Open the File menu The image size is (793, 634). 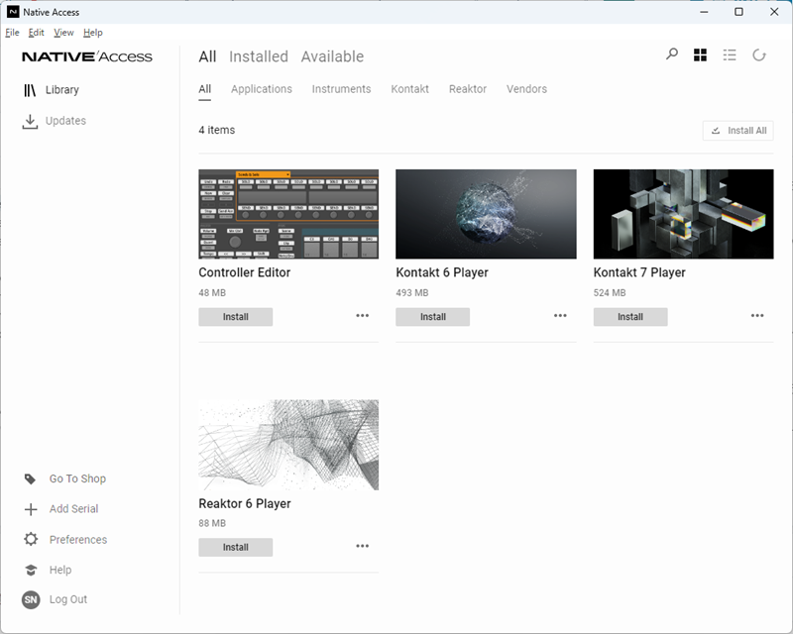(x=12, y=33)
